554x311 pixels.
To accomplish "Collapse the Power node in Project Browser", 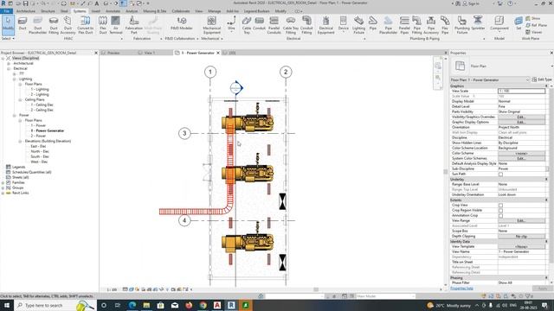I will click(15, 115).
